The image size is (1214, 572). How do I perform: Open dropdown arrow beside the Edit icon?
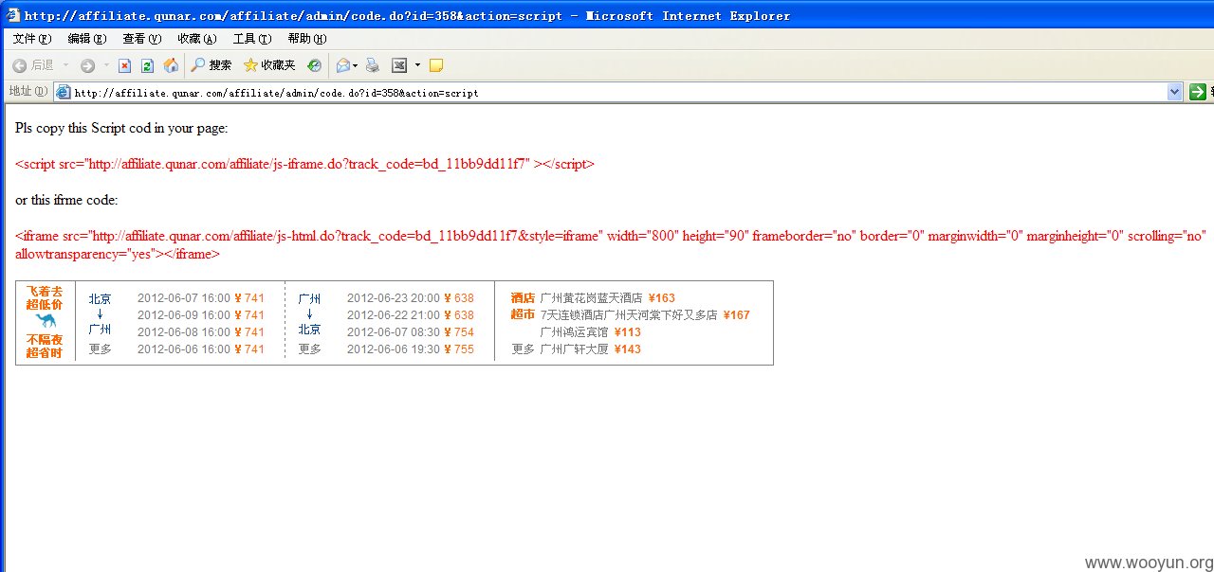click(417, 65)
